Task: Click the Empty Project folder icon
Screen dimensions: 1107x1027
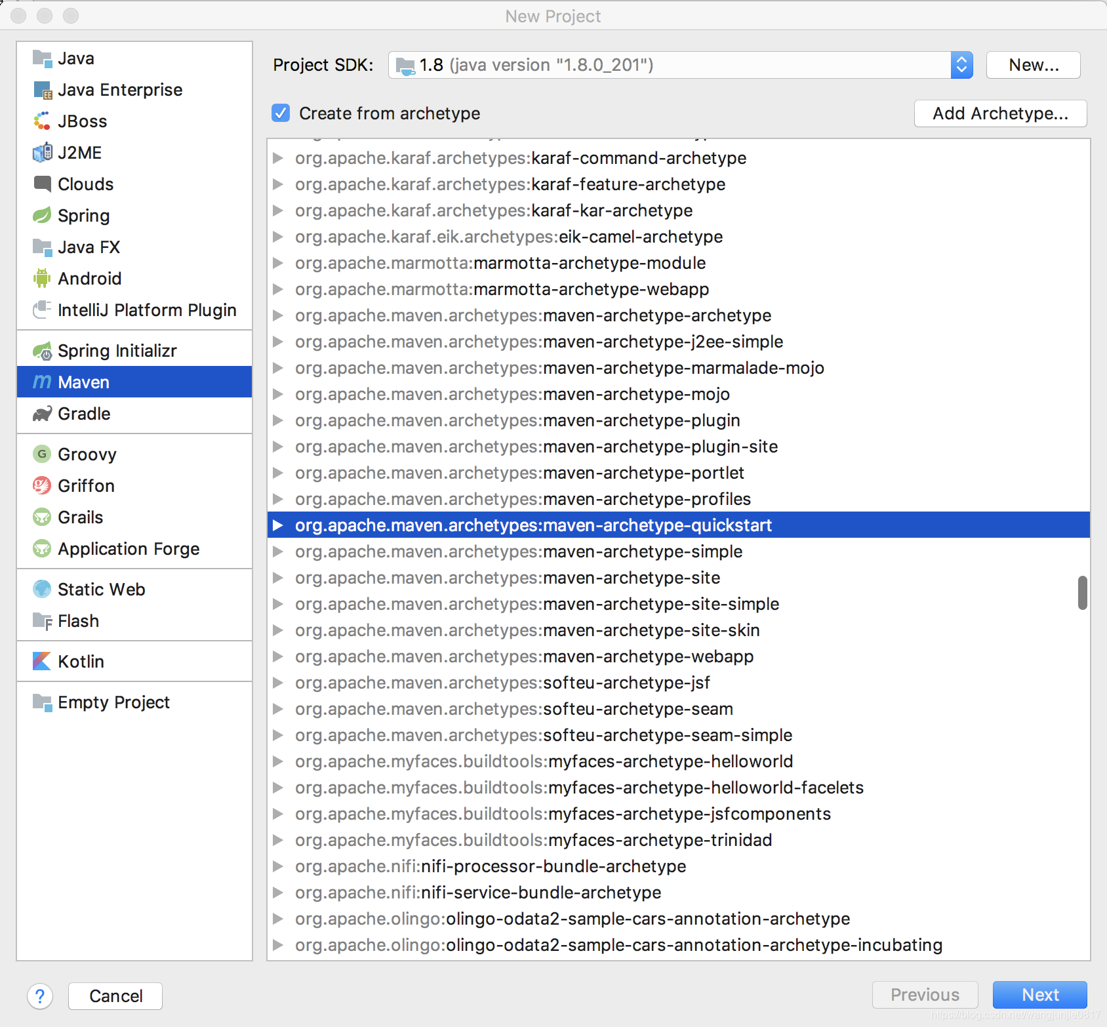Action: click(42, 702)
